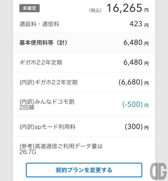The height and width of the screenshot is (181, 168).
Task: Click the DG watermark logo
Action: coord(158,171)
